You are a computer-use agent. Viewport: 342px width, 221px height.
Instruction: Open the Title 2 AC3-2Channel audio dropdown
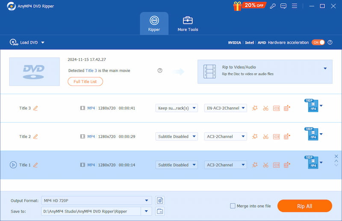(225, 137)
